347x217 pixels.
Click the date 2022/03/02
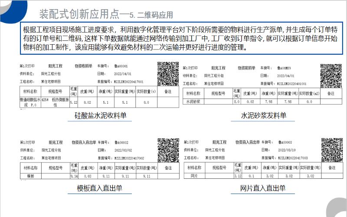tap(123, 150)
